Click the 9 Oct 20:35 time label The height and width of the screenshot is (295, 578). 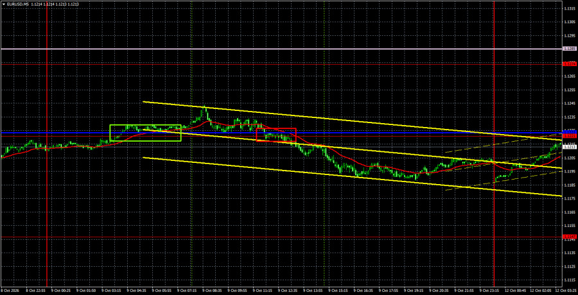click(x=438, y=291)
